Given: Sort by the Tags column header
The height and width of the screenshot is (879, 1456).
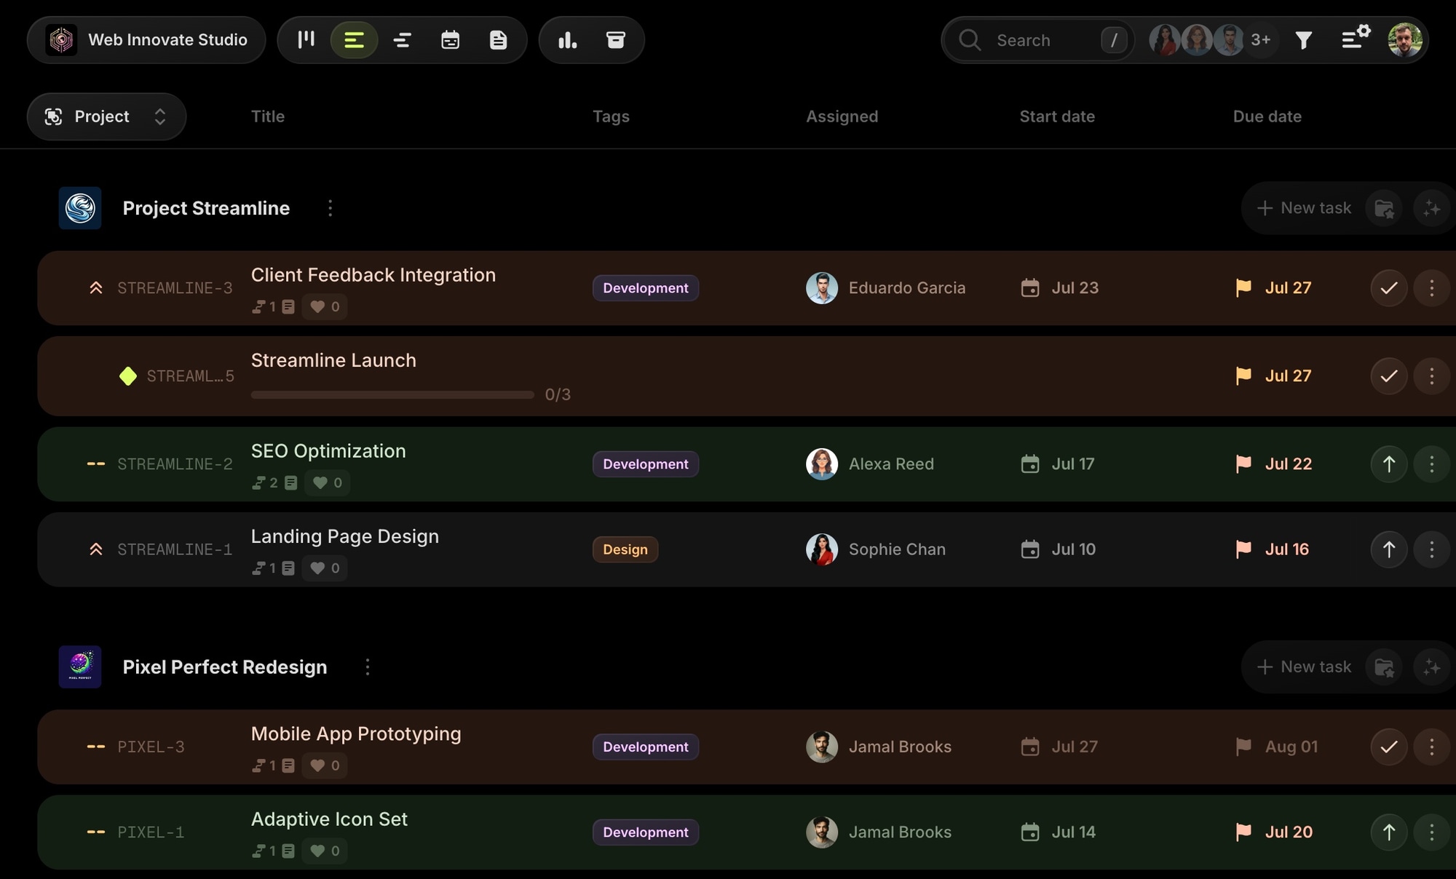Looking at the screenshot, I should click(x=611, y=116).
